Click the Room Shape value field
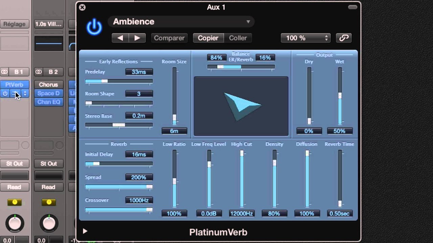This screenshot has width=433, height=243. tap(139, 94)
